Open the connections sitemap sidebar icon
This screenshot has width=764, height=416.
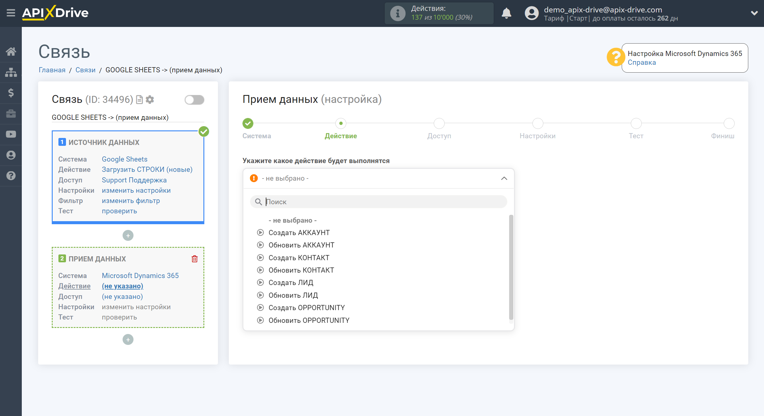(11, 72)
